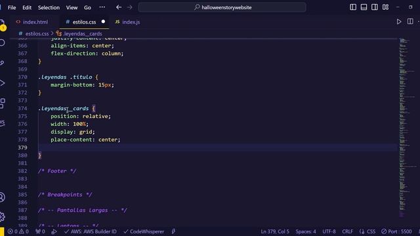Click the Pantallas Largas comment line
The image size is (420, 236).
pyautogui.click(x=83, y=210)
